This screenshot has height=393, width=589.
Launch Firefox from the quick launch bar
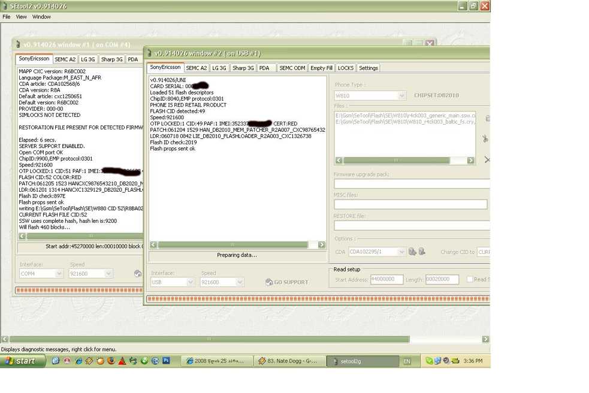pos(111,361)
